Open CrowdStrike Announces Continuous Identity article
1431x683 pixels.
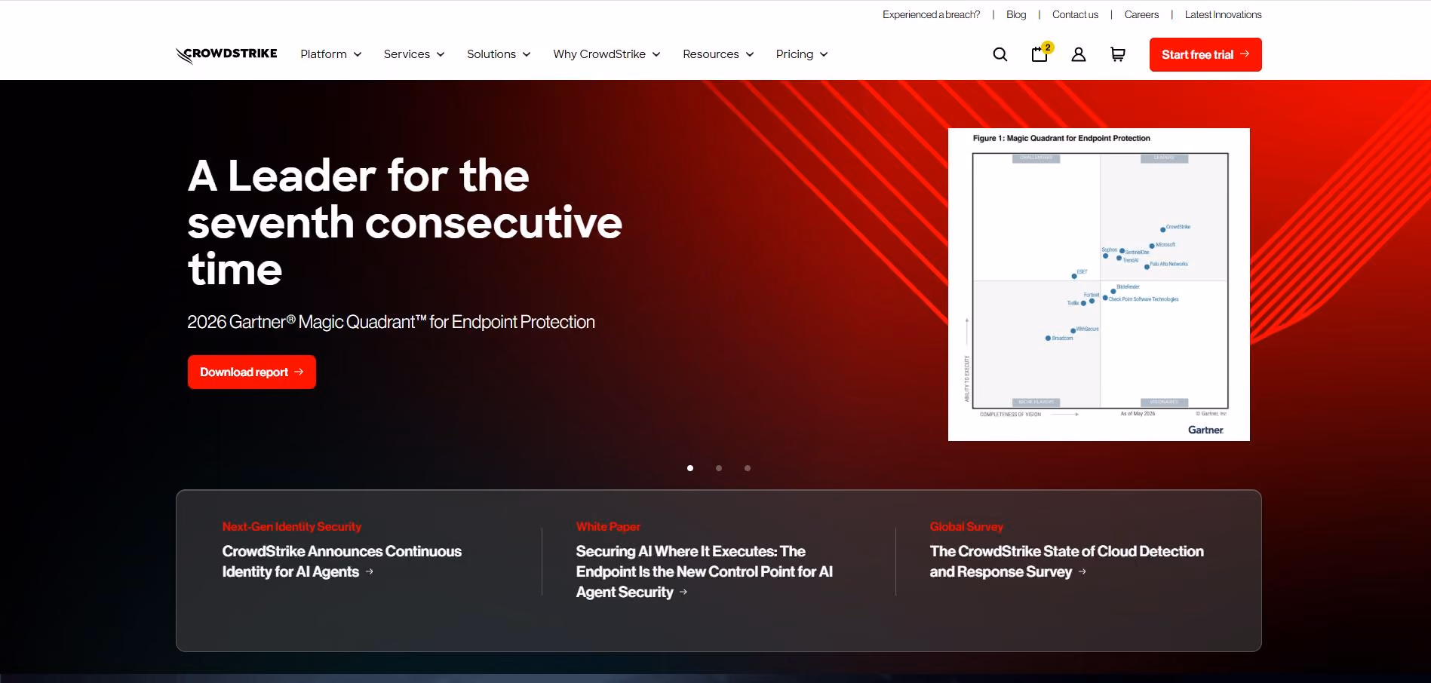coord(342,562)
